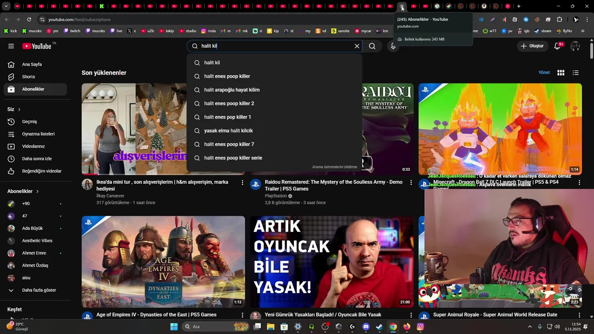Click PlayStation avatar beside Raidou title
The width and height of the screenshot is (594, 334).
point(256,185)
